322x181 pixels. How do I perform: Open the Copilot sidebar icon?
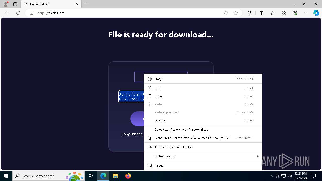click(316, 13)
